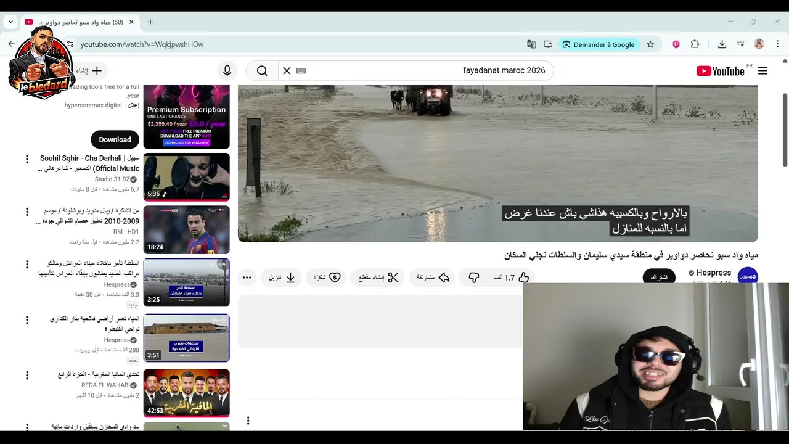
Task: Open options menu for 3:51 Hespress video
Action: tap(27, 320)
